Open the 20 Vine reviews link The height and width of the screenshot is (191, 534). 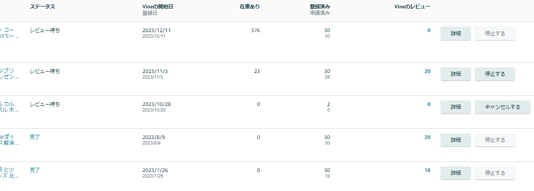[x=427, y=71]
